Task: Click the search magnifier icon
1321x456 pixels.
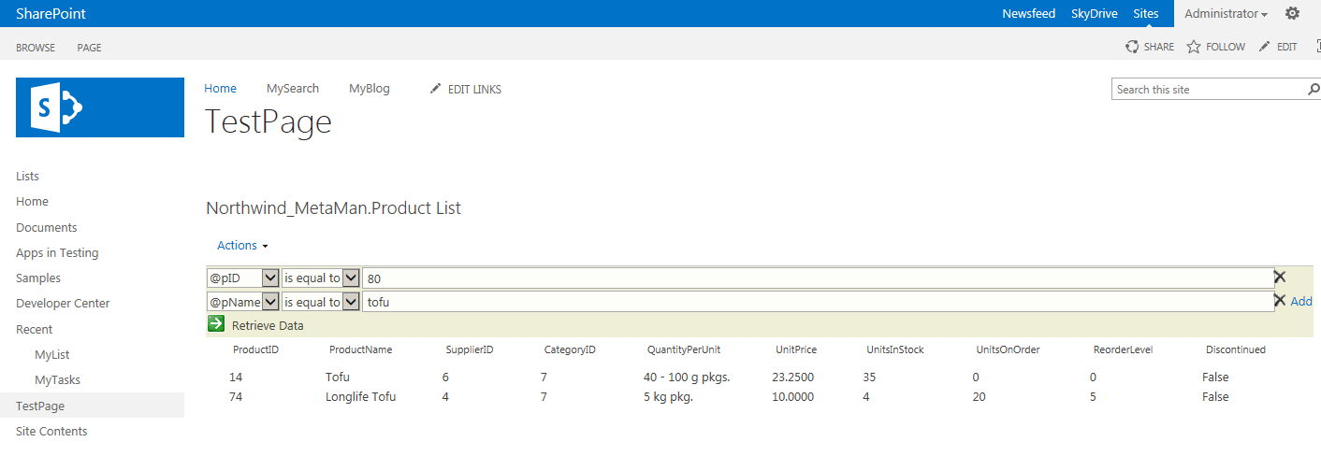Action: click(1314, 90)
